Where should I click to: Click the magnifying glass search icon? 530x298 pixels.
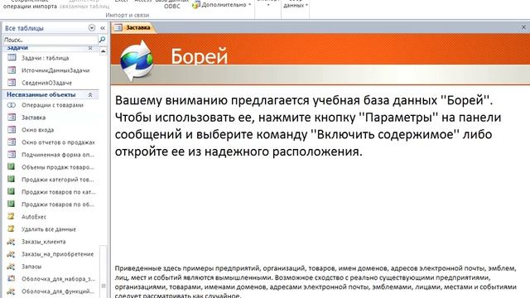click(x=102, y=40)
